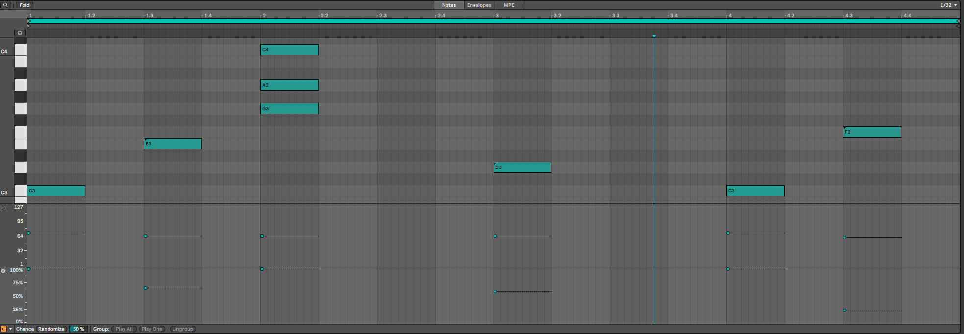Switch to the Envelopes tab
Image resolution: width=964 pixels, height=334 pixels.
479,5
